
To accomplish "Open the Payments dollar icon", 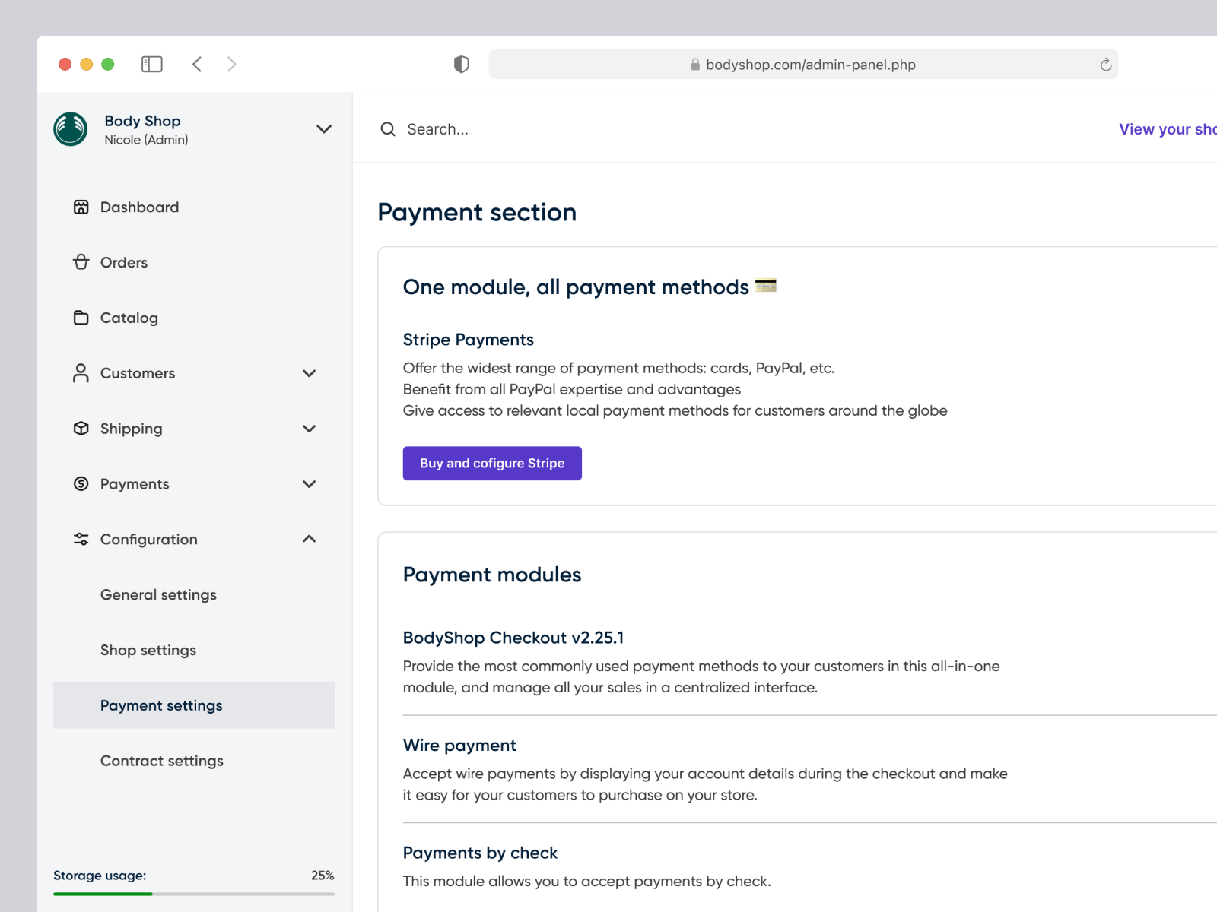I will tap(81, 484).
